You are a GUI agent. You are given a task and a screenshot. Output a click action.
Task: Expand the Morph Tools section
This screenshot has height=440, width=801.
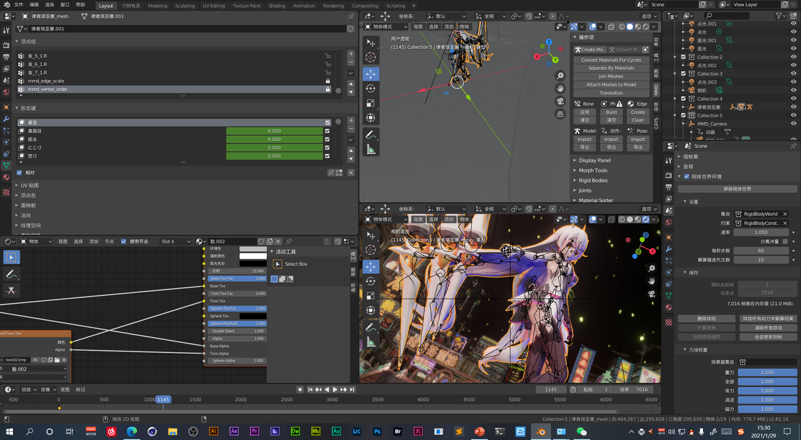pos(593,171)
